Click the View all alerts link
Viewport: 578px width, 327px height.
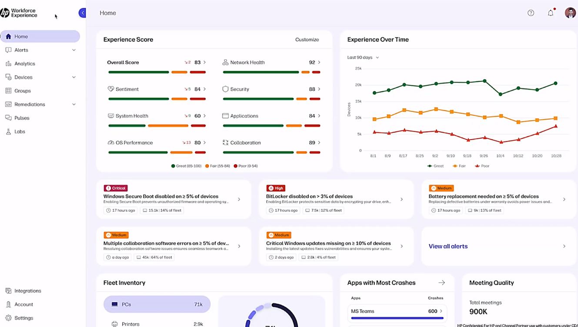[448, 246]
